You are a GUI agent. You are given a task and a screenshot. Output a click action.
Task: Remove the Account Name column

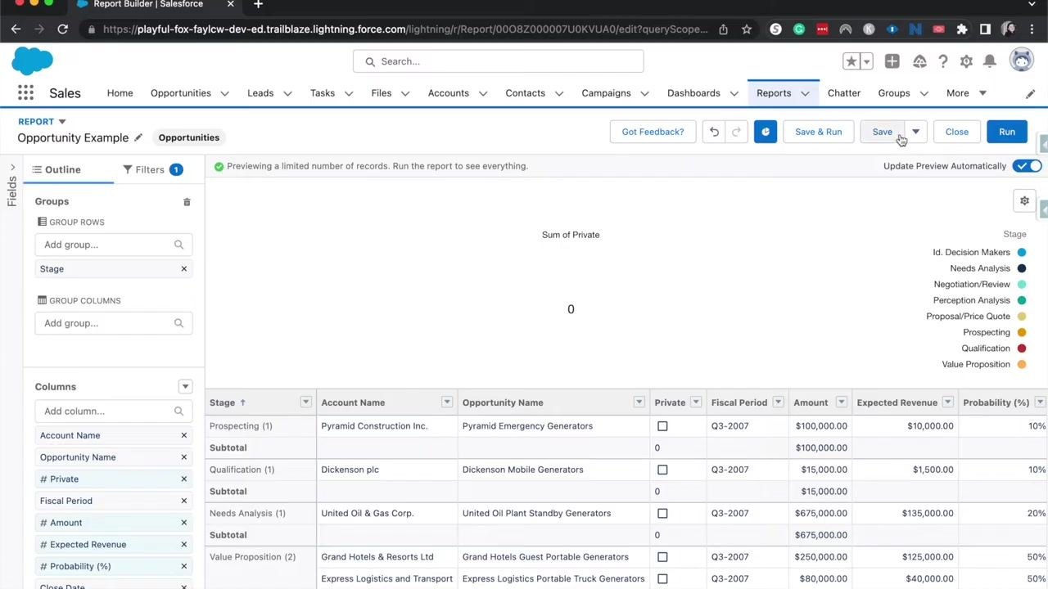pyautogui.click(x=183, y=435)
